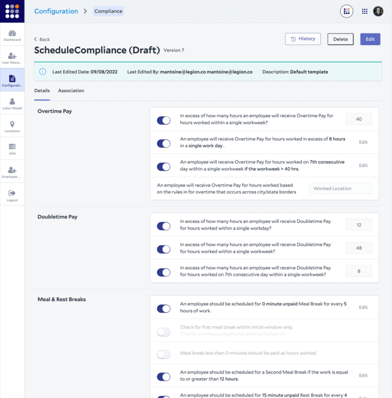This screenshot has width=392, height=398.
Task: Click the Logout sidebar icon
Action: click(12, 196)
